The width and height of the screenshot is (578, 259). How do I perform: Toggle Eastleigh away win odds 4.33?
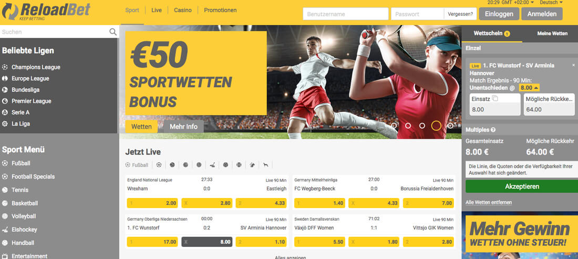pos(261,203)
